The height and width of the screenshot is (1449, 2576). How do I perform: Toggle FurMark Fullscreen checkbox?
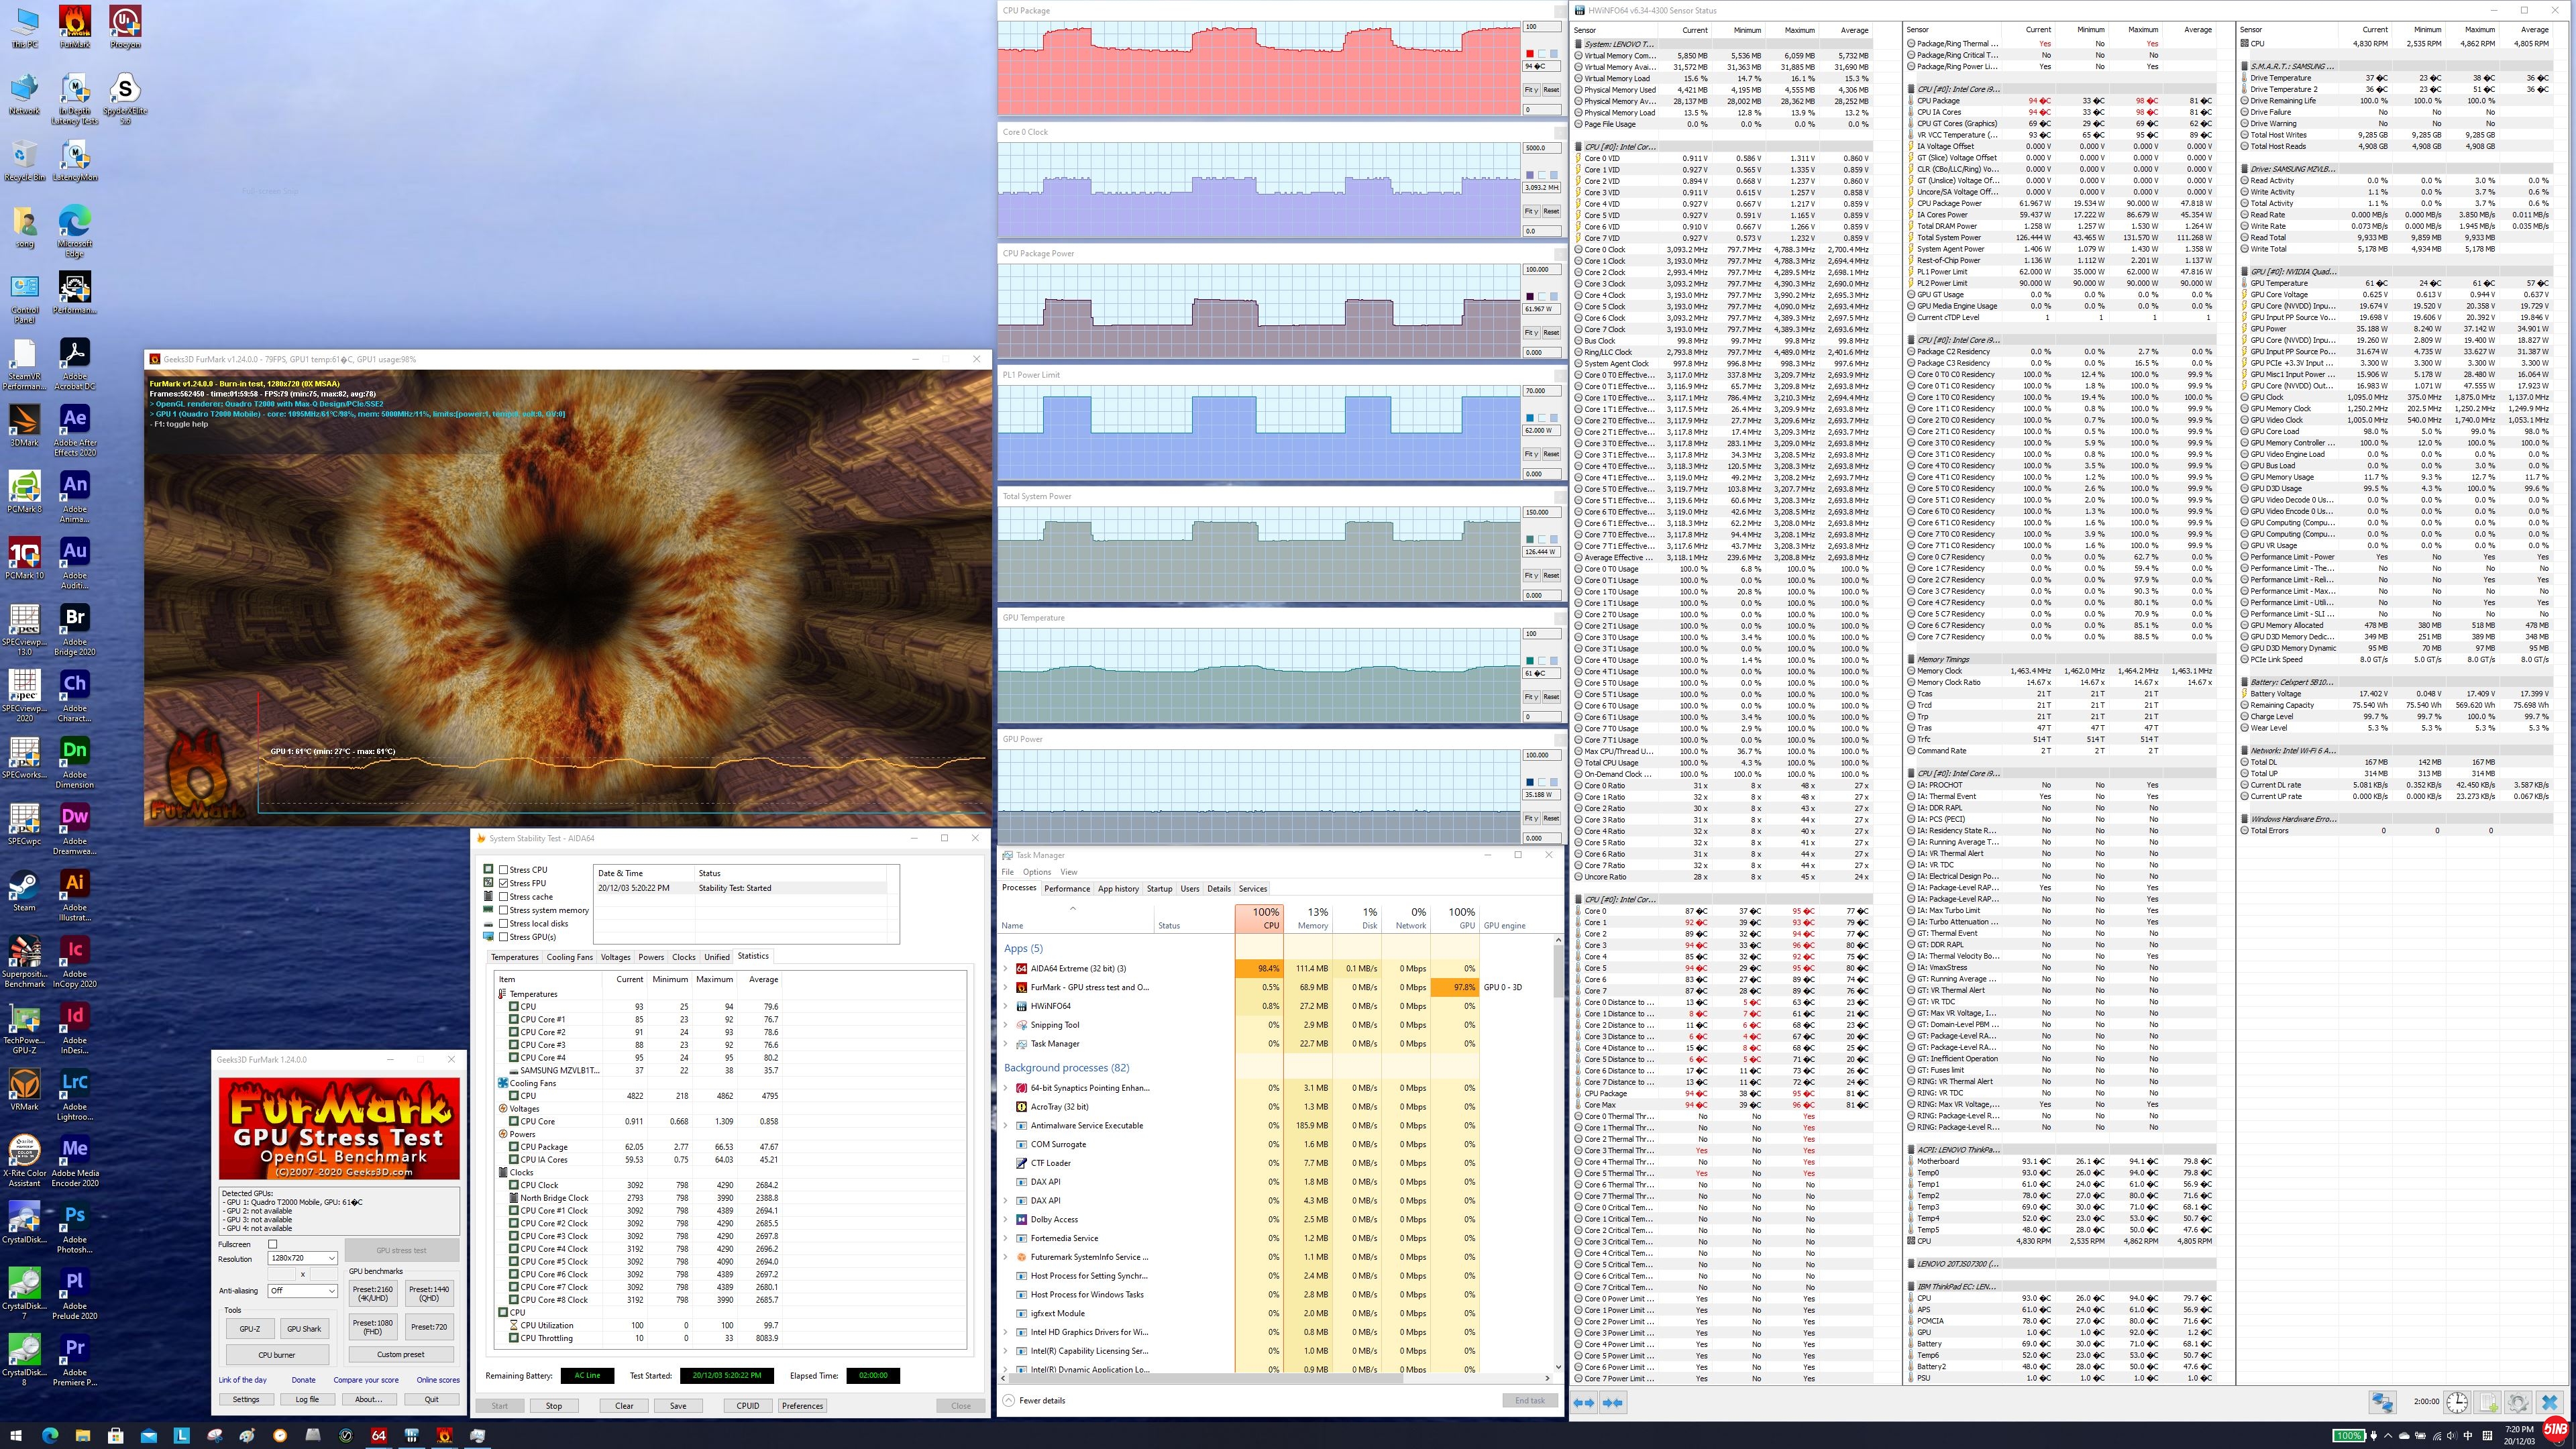tap(272, 1244)
